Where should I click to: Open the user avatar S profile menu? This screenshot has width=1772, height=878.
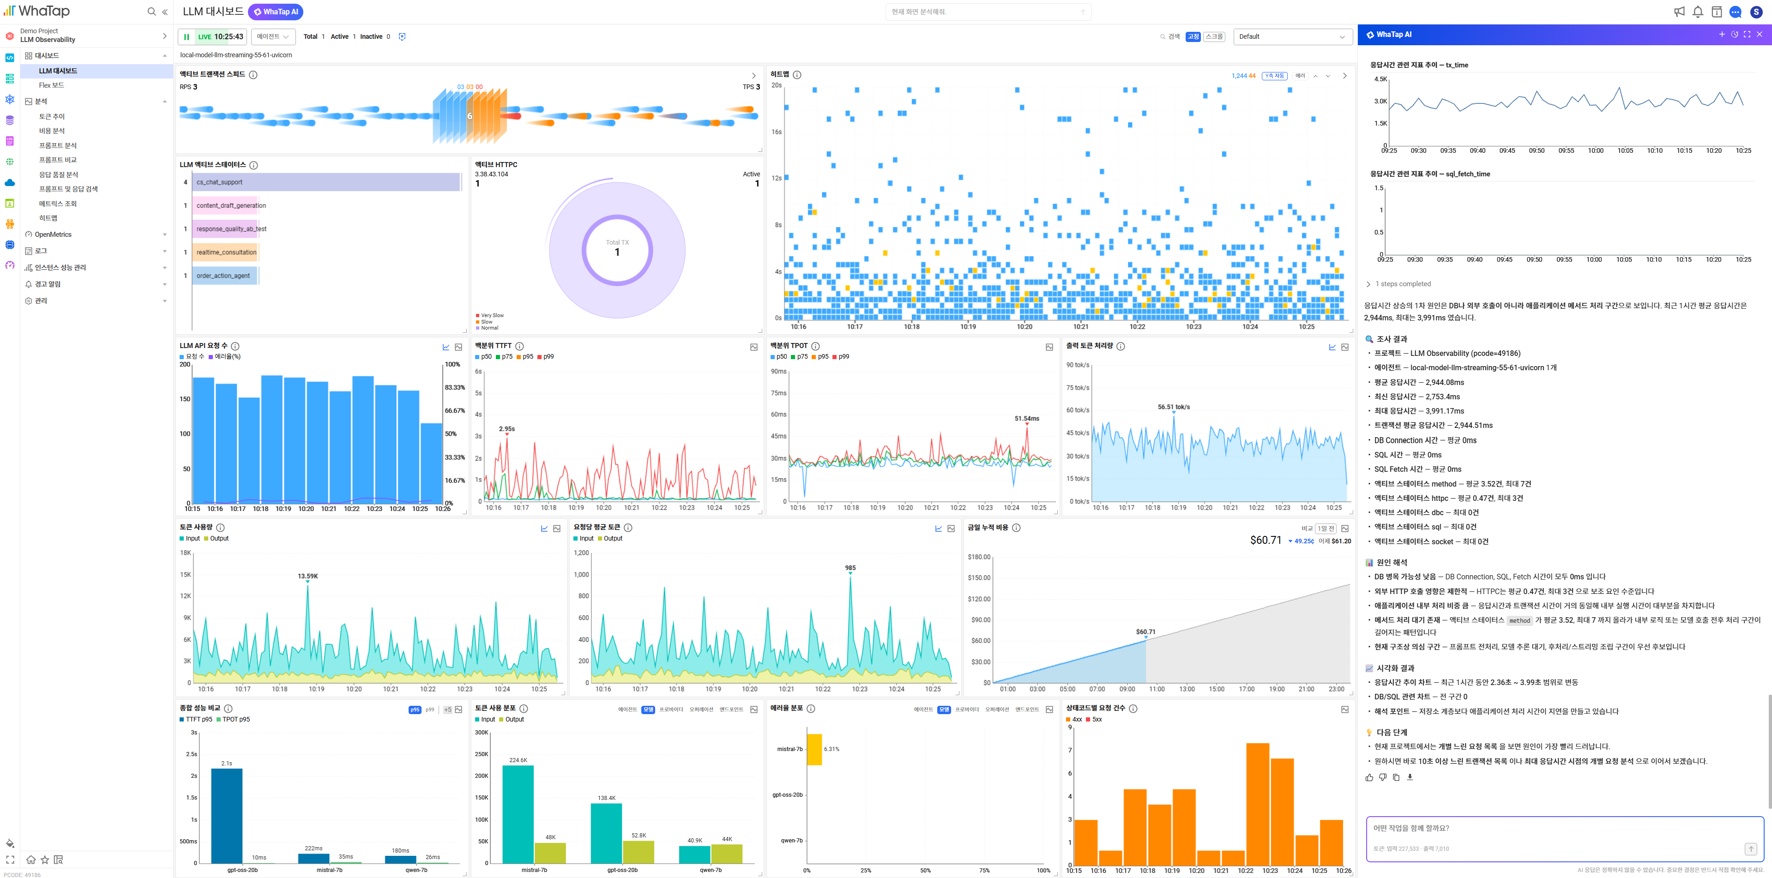point(1756,12)
